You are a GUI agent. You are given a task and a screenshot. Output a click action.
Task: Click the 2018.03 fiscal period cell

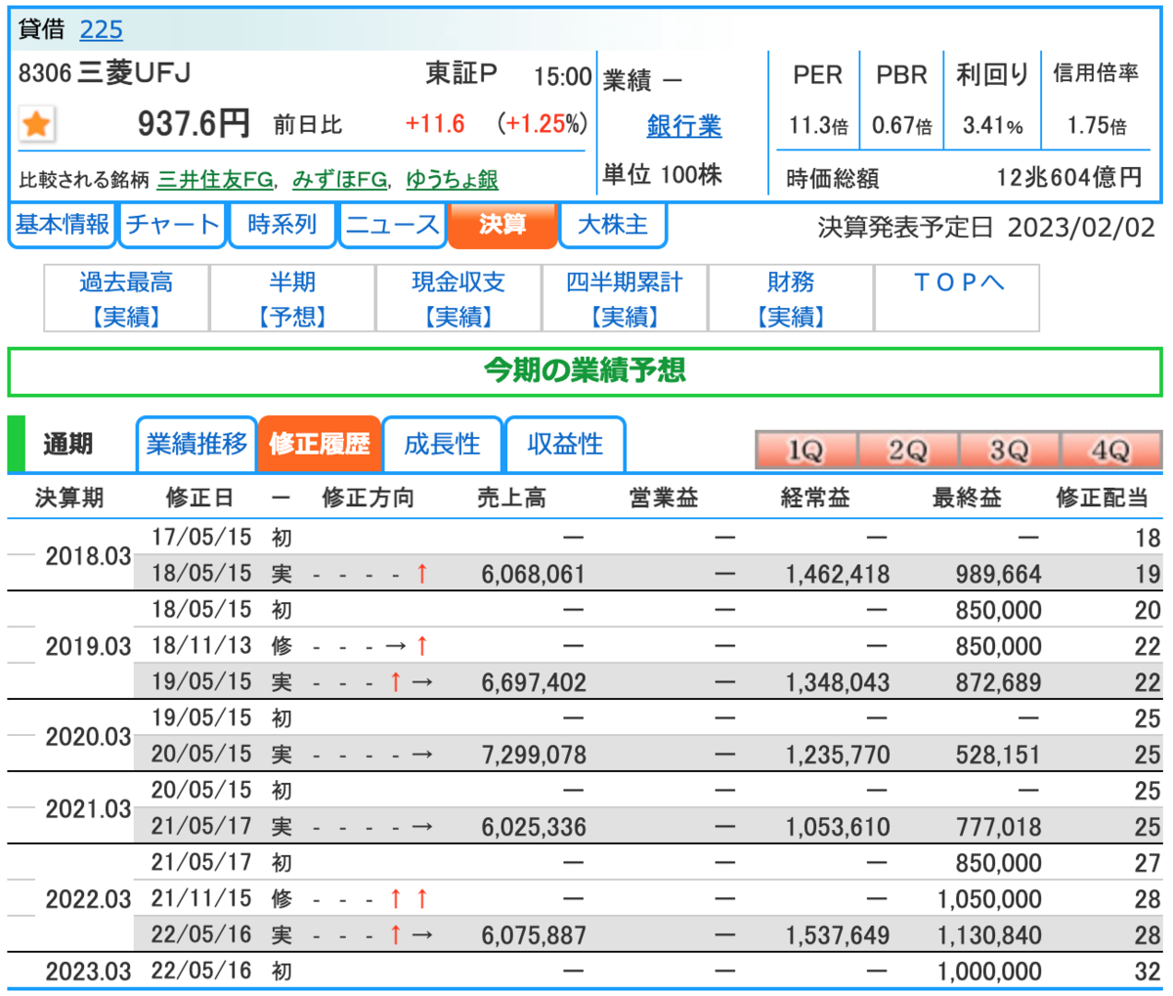pyautogui.click(x=88, y=556)
